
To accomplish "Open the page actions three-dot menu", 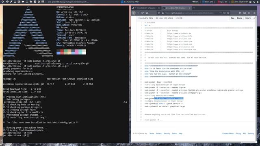I will (x=220, y=13).
